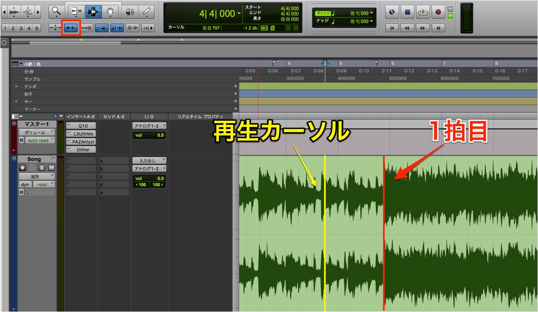This screenshot has width=538, height=312.
Task: Open edit window view selector
Action: 17,116
